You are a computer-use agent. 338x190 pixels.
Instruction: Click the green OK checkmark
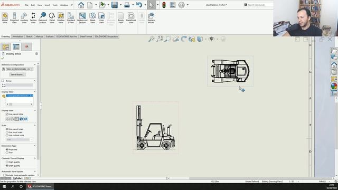3,59
